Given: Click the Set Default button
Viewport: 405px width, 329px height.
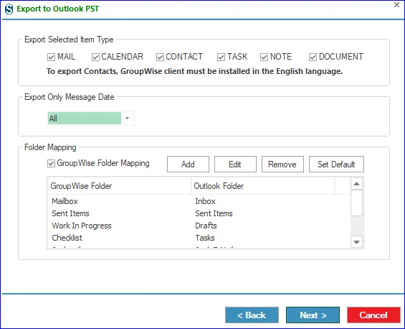Looking at the screenshot, I should coord(336,164).
